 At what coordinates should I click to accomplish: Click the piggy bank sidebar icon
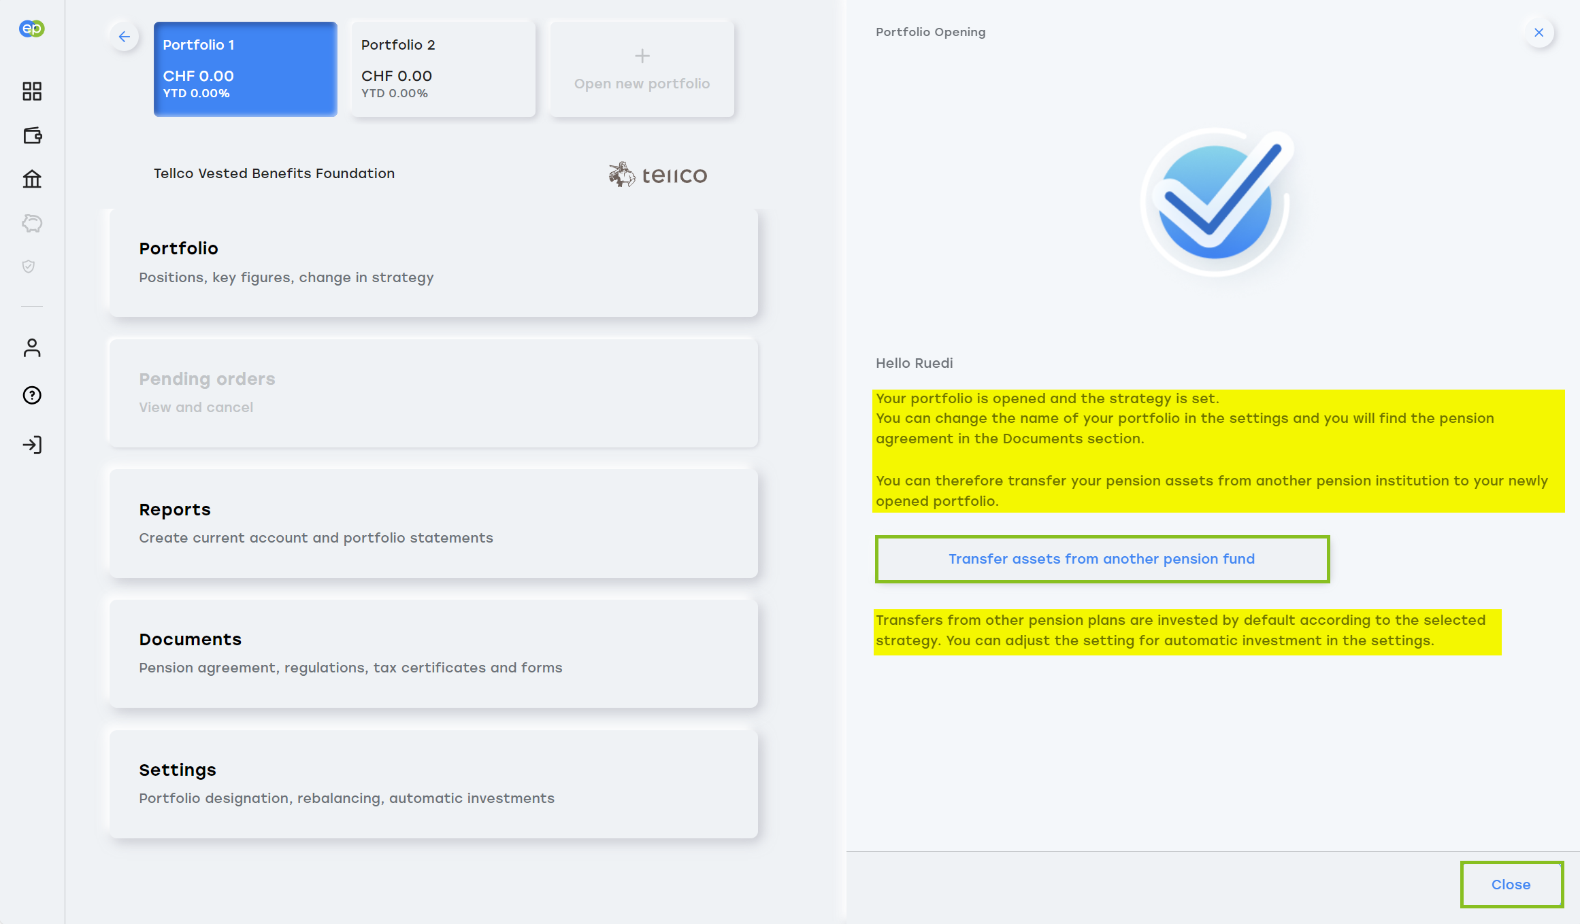coord(32,223)
